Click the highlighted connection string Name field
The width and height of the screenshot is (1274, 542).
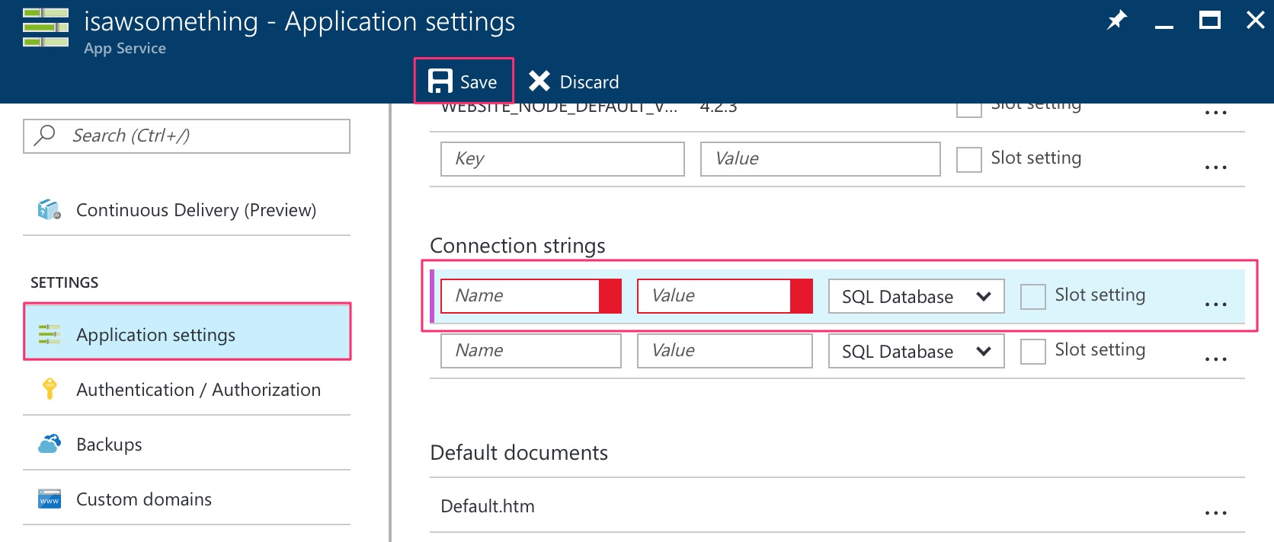click(x=531, y=296)
